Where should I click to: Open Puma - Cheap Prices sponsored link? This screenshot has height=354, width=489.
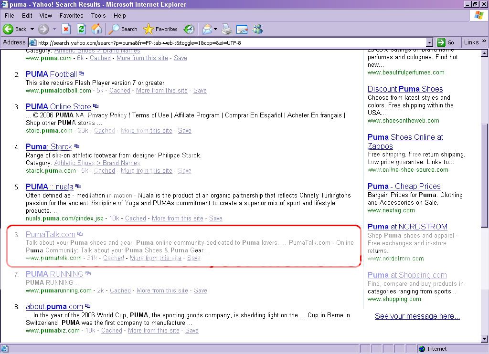point(404,186)
